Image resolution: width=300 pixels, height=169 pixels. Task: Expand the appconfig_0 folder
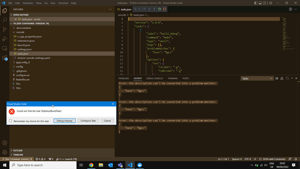pyautogui.click(x=23, y=62)
